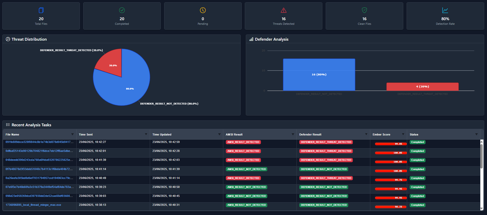Click Completed status badge in 0dfbaf25 row

(417, 151)
